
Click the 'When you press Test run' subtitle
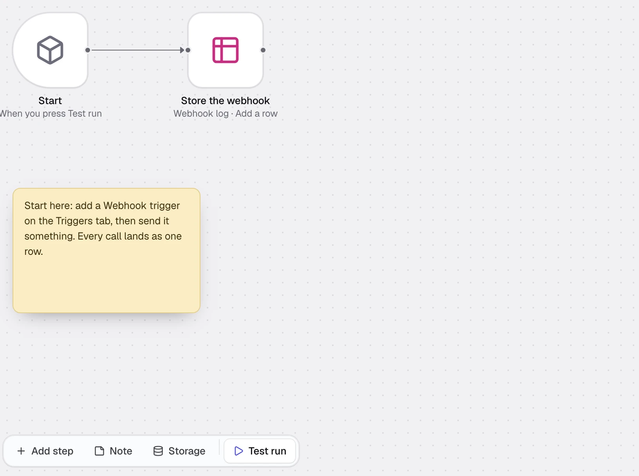pos(51,114)
